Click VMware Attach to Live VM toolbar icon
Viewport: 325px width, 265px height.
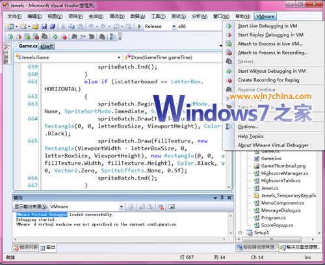27,36
